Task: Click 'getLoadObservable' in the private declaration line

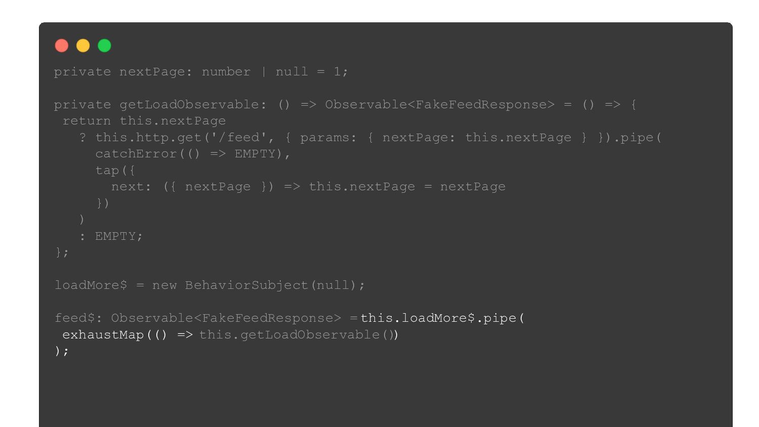Action: [189, 105]
